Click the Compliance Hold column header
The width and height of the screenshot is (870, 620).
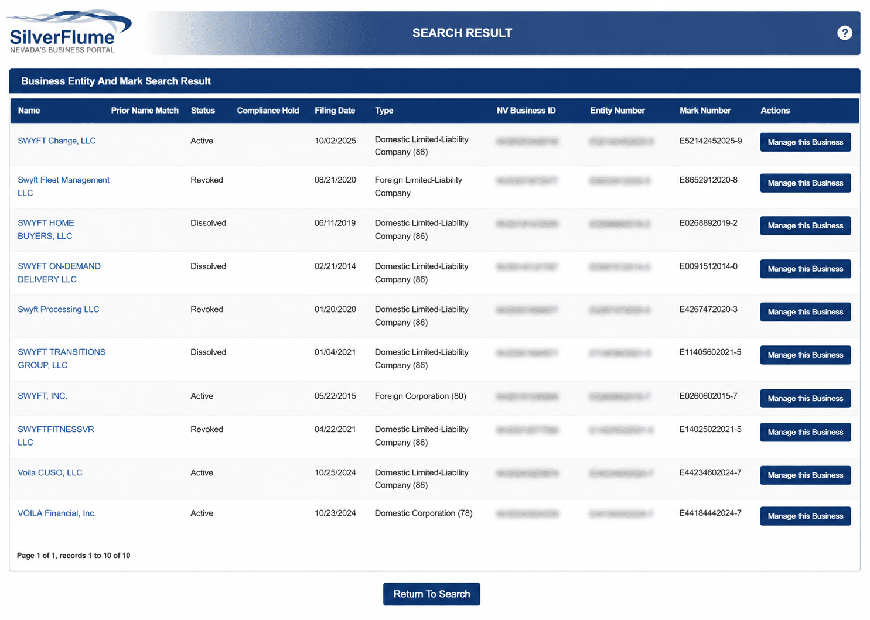pos(268,111)
